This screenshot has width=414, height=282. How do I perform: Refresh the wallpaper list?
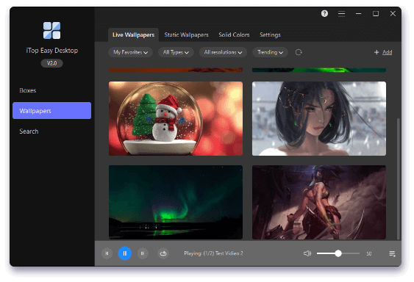pos(299,52)
